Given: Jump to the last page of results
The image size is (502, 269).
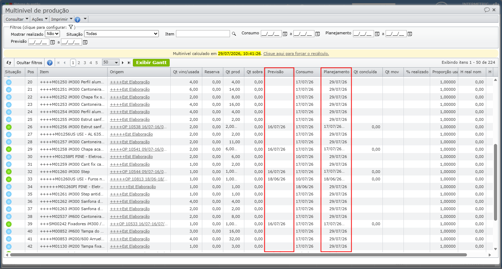Looking at the screenshot, I should coord(129,63).
